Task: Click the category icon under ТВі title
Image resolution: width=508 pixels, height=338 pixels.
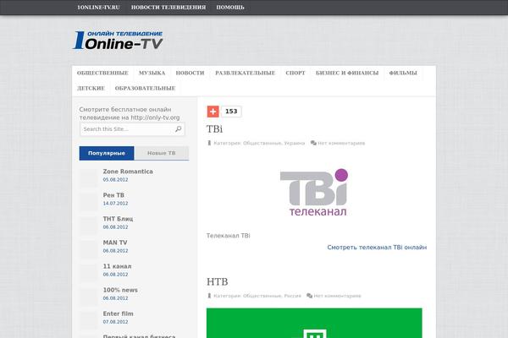Action: pyautogui.click(x=209, y=143)
